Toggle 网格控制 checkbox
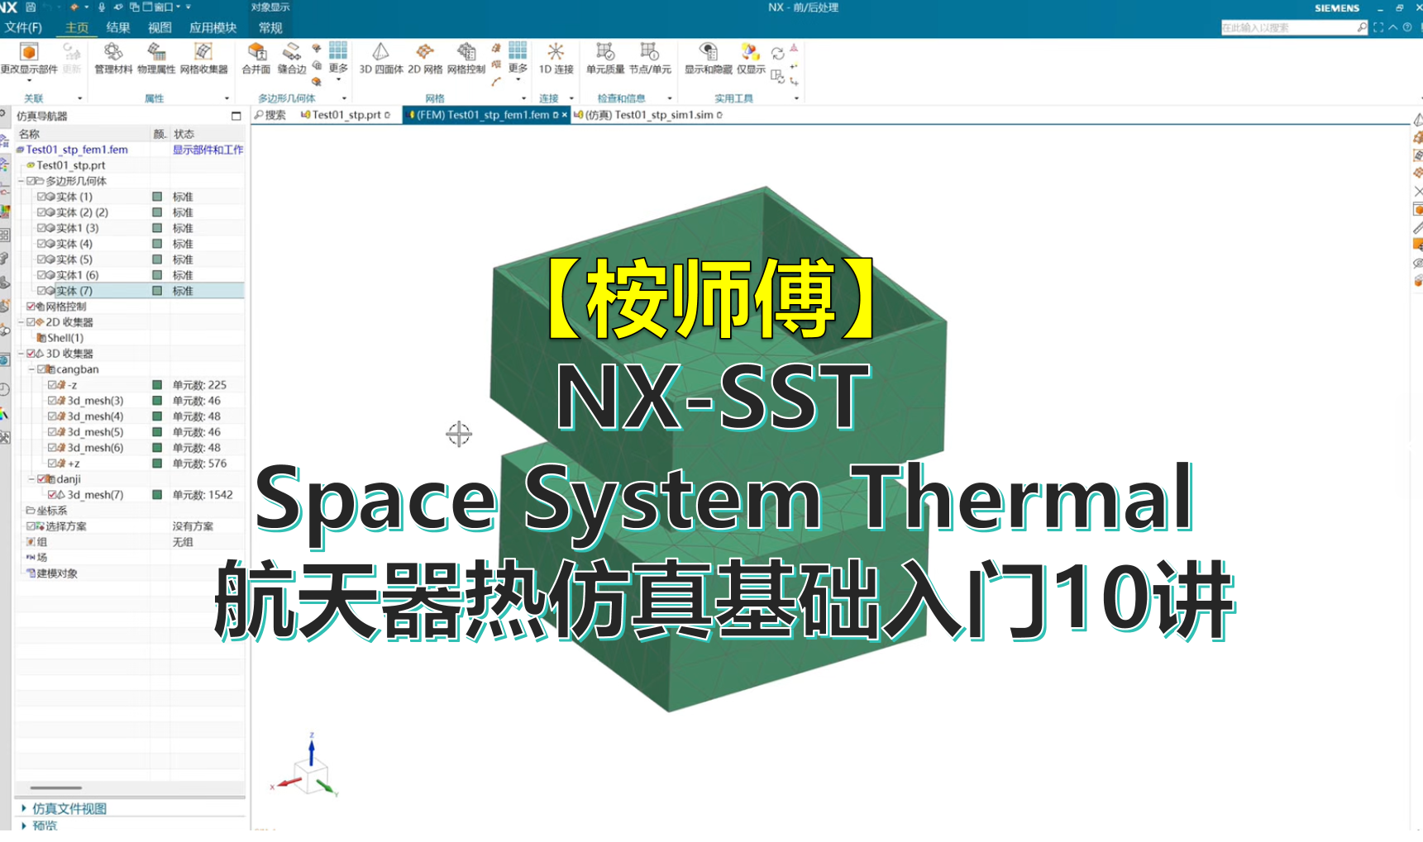Viewport: 1423px width, 842px height. coord(31,307)
